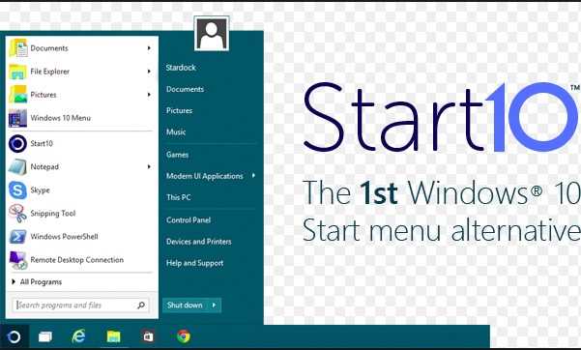Open the Shut down options arrow
The image size is (581, 350).
coord(215,306)
